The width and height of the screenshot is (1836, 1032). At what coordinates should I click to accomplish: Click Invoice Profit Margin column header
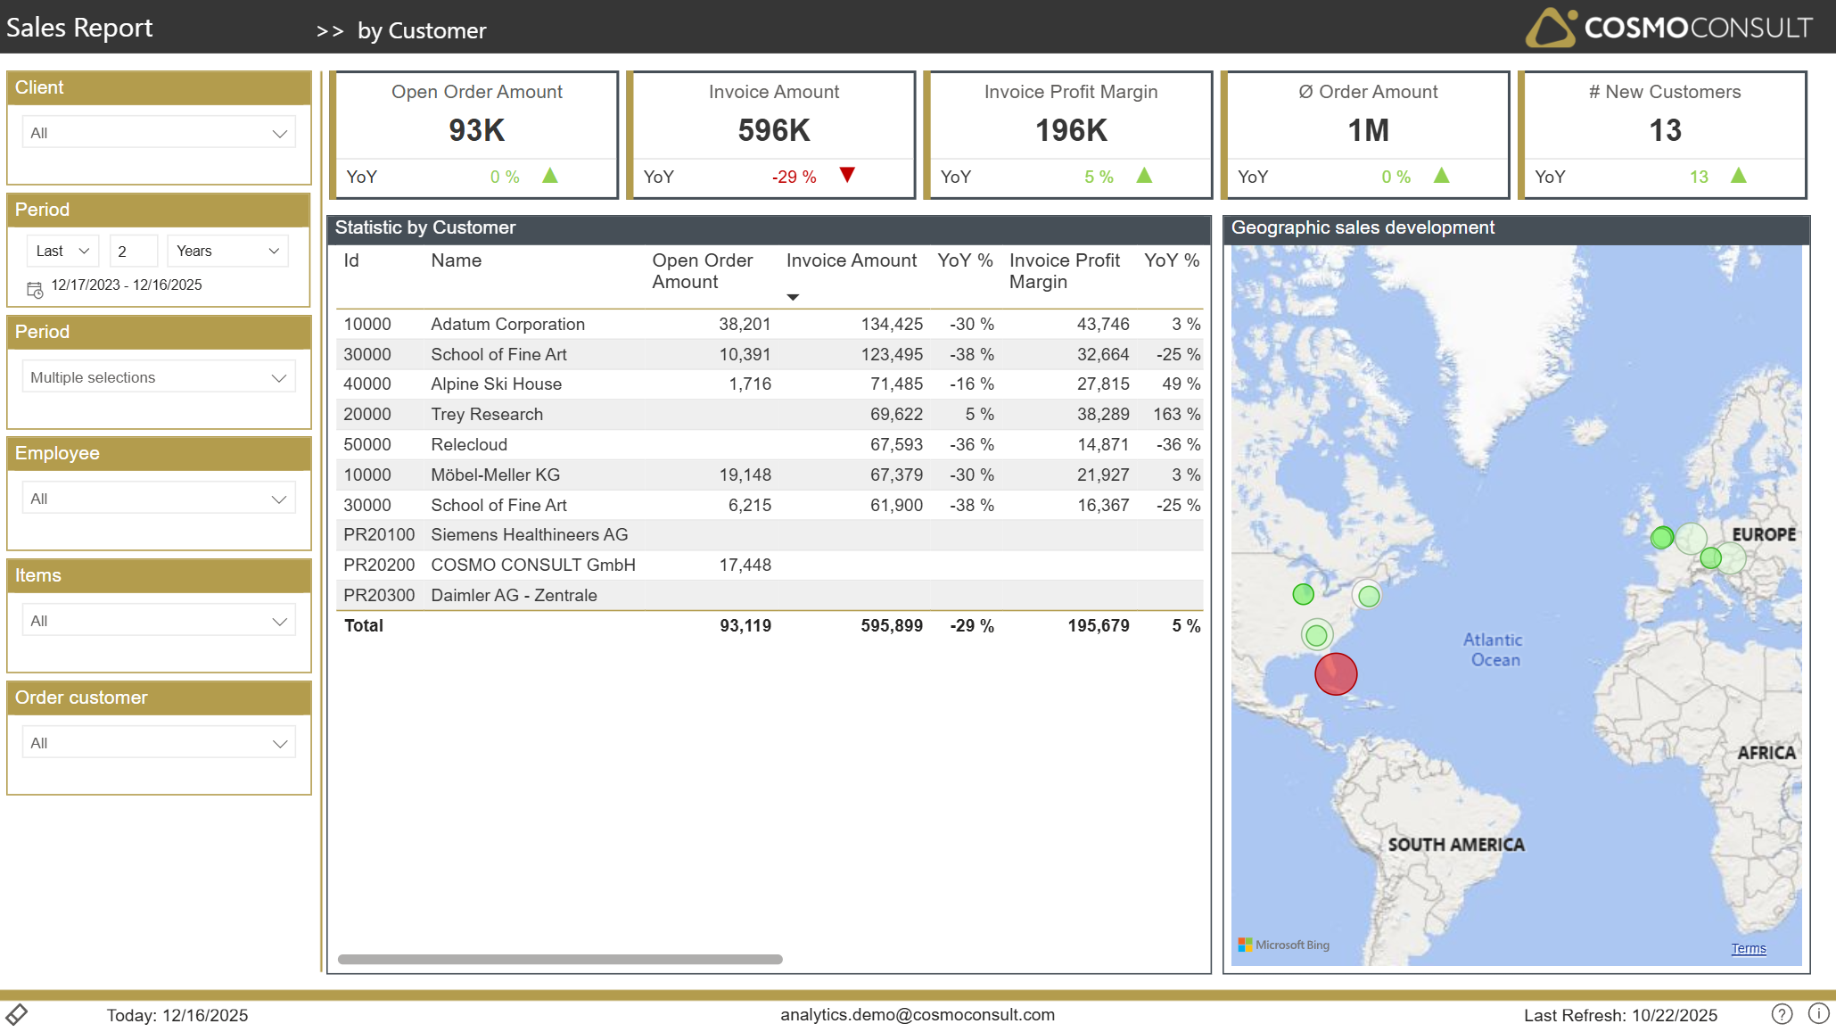pos(1064,270)
